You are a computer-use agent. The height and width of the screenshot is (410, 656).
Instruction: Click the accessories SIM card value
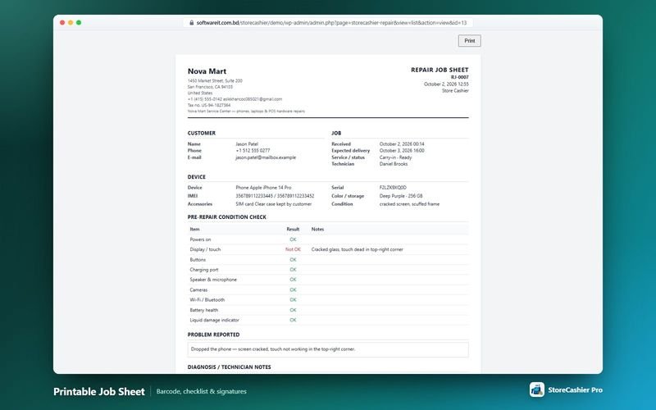(274, 204)
